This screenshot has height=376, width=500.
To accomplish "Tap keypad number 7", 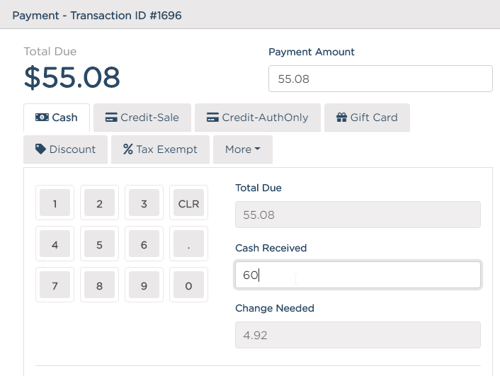I will coord(55,285).
